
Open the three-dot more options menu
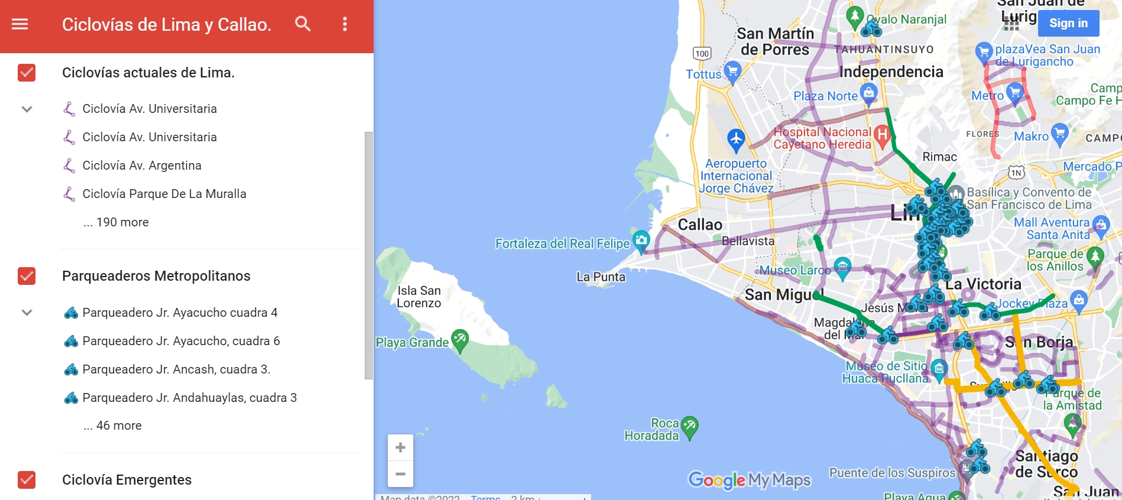[x=345, y=24]
